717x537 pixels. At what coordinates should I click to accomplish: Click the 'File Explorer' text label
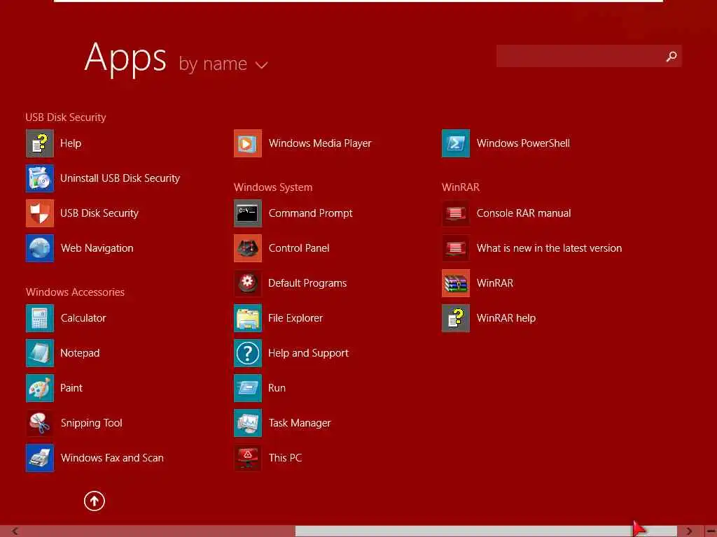pos(295,318)
